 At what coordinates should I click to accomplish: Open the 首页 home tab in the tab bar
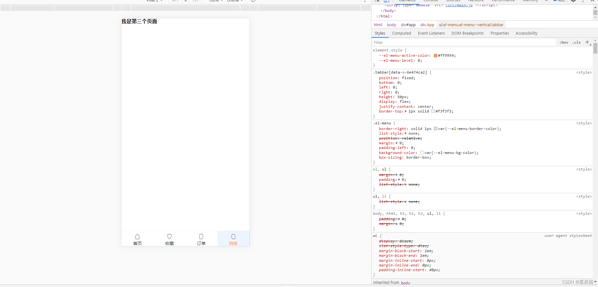coord(137,239)
